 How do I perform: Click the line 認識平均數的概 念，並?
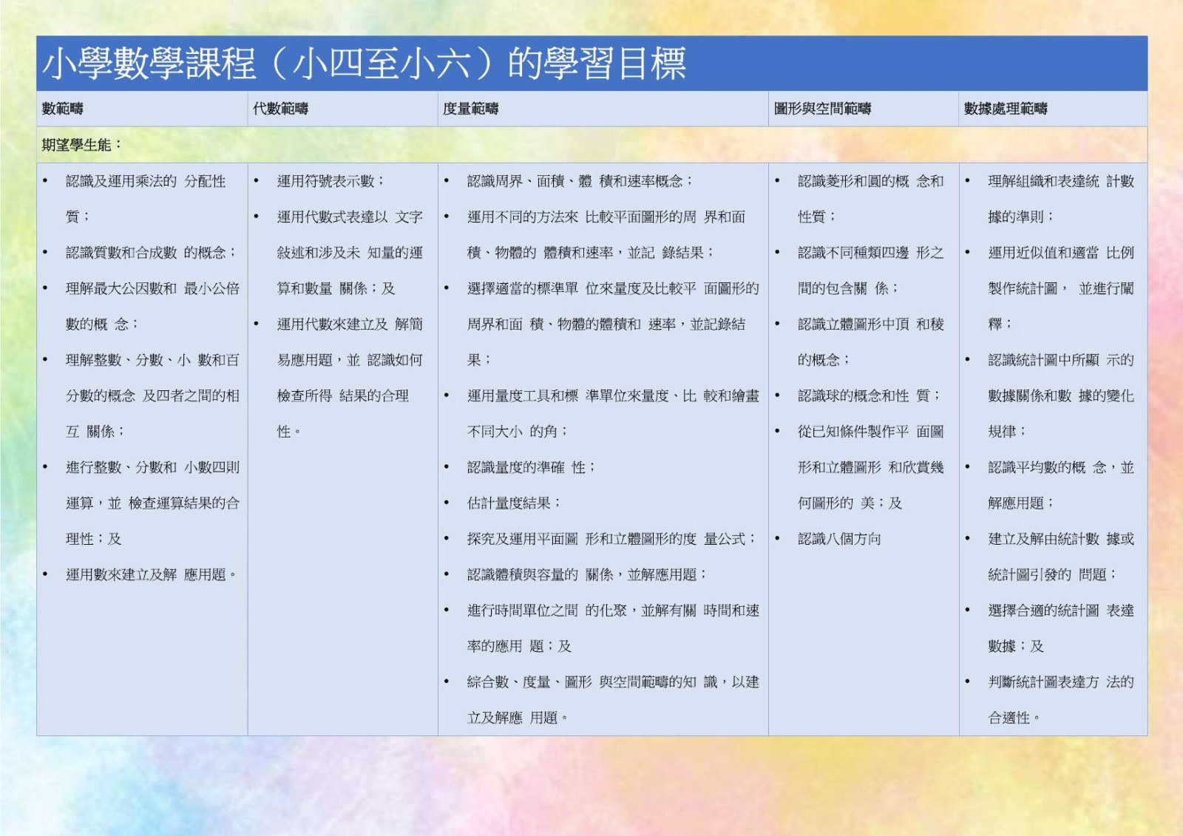pyautogui.click(x=1061, y=467)
